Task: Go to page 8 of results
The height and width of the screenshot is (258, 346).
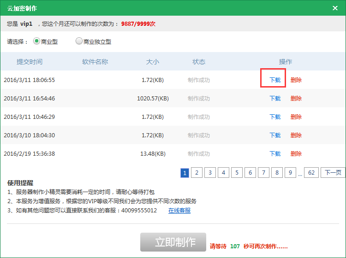Action: point(277,172)
